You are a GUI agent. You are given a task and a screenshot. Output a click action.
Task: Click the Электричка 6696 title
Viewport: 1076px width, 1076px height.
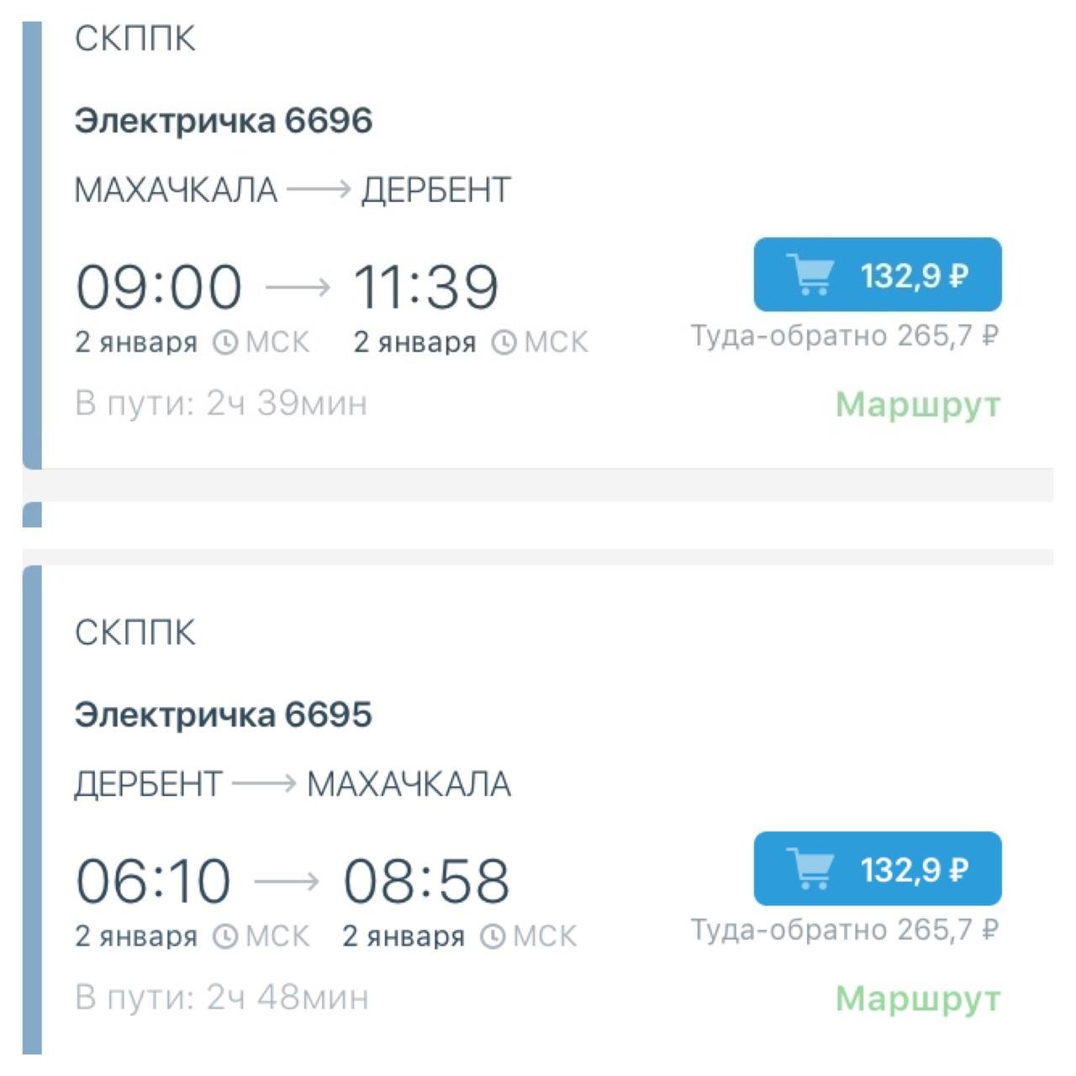tap(223, 121)
